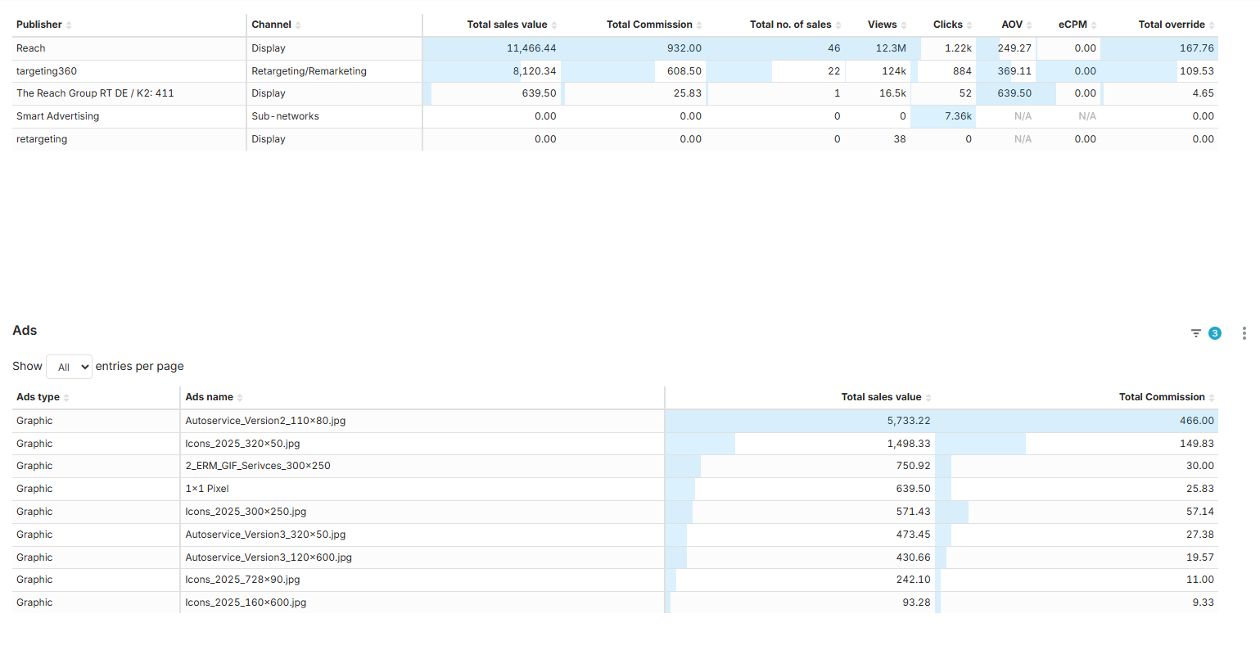Click the Total sales value publisher header
The image size is (1260, 650).
507,25
